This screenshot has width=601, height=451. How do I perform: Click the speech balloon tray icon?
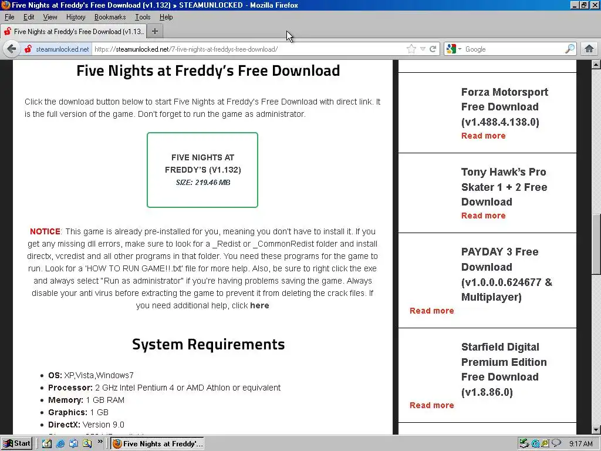coord(556,443)
